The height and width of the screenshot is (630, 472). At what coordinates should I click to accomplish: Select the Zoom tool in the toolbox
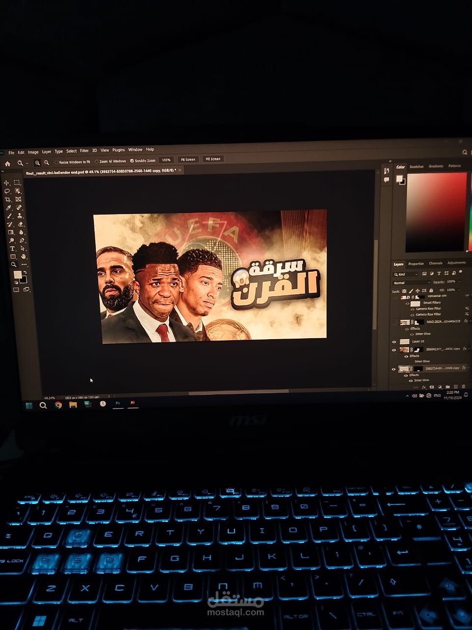pyautogui.click(x=14, y=265)
